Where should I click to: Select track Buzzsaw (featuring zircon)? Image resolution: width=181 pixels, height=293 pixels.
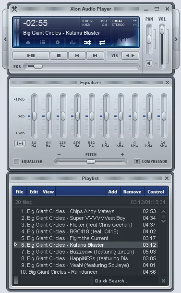pos(85,252)
